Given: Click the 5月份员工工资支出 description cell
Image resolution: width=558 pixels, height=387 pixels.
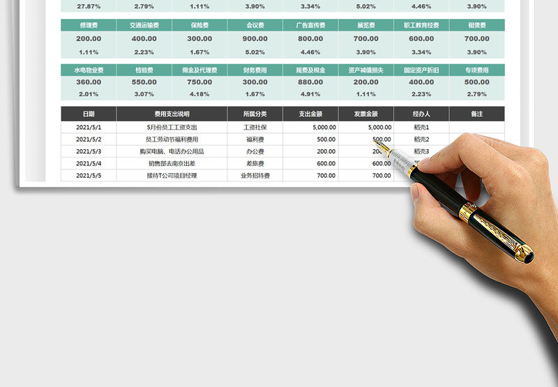Looking at the screenshot, I should point(172,128).
